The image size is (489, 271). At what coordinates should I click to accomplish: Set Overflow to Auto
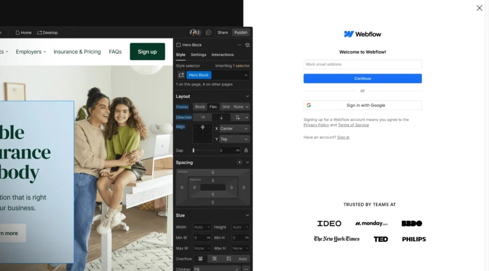pos(242,259)
